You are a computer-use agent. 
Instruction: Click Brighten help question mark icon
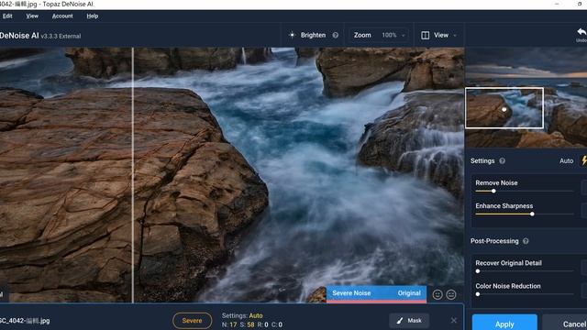coord(336,35)
